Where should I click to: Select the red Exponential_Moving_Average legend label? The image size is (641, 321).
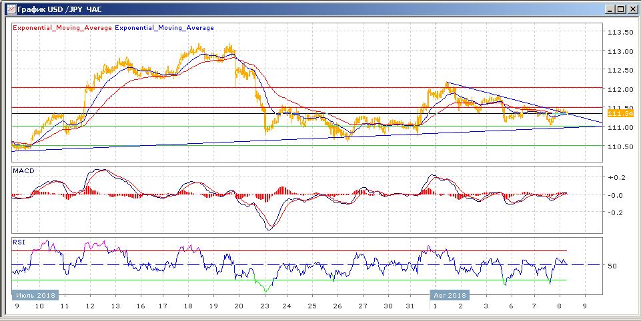click(63, 28)
